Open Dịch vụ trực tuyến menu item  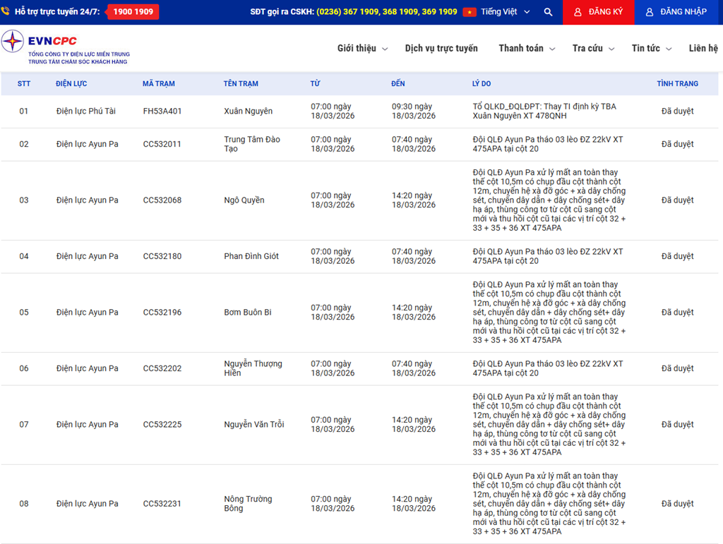[441, 49]
